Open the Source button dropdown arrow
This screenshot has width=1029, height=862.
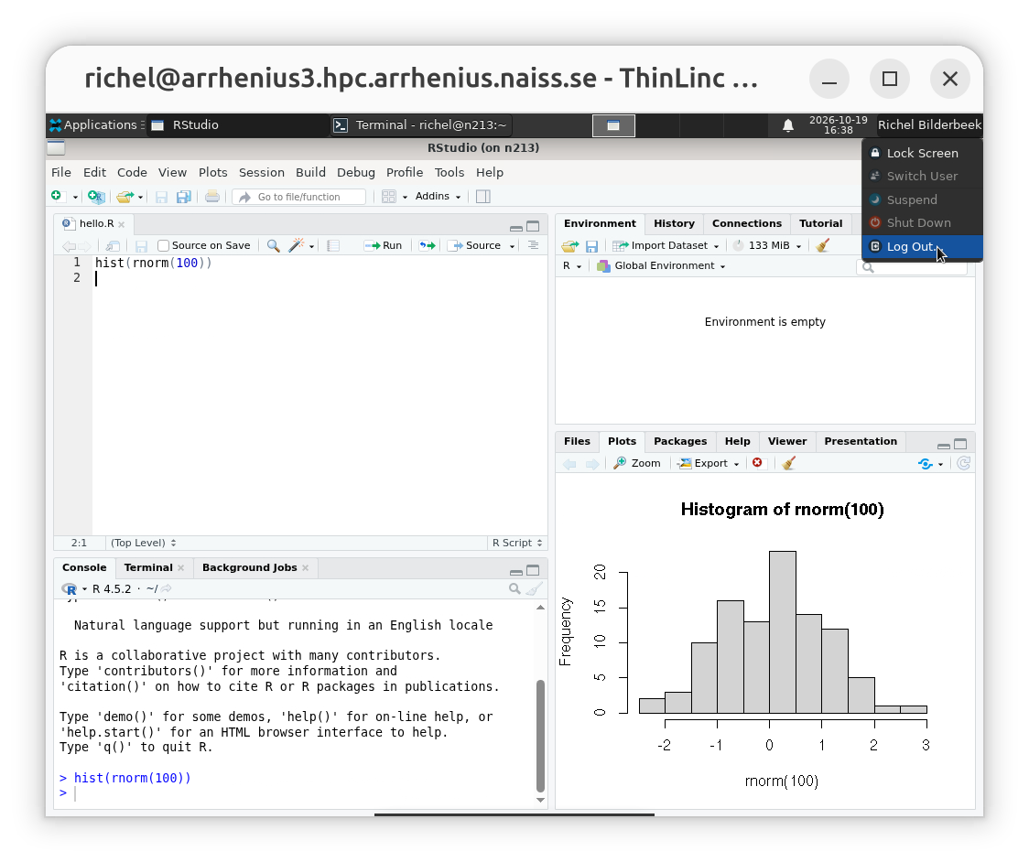[x=512, y=246]
